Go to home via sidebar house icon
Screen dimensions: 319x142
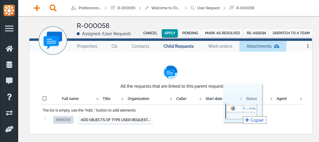coord(9,49)
